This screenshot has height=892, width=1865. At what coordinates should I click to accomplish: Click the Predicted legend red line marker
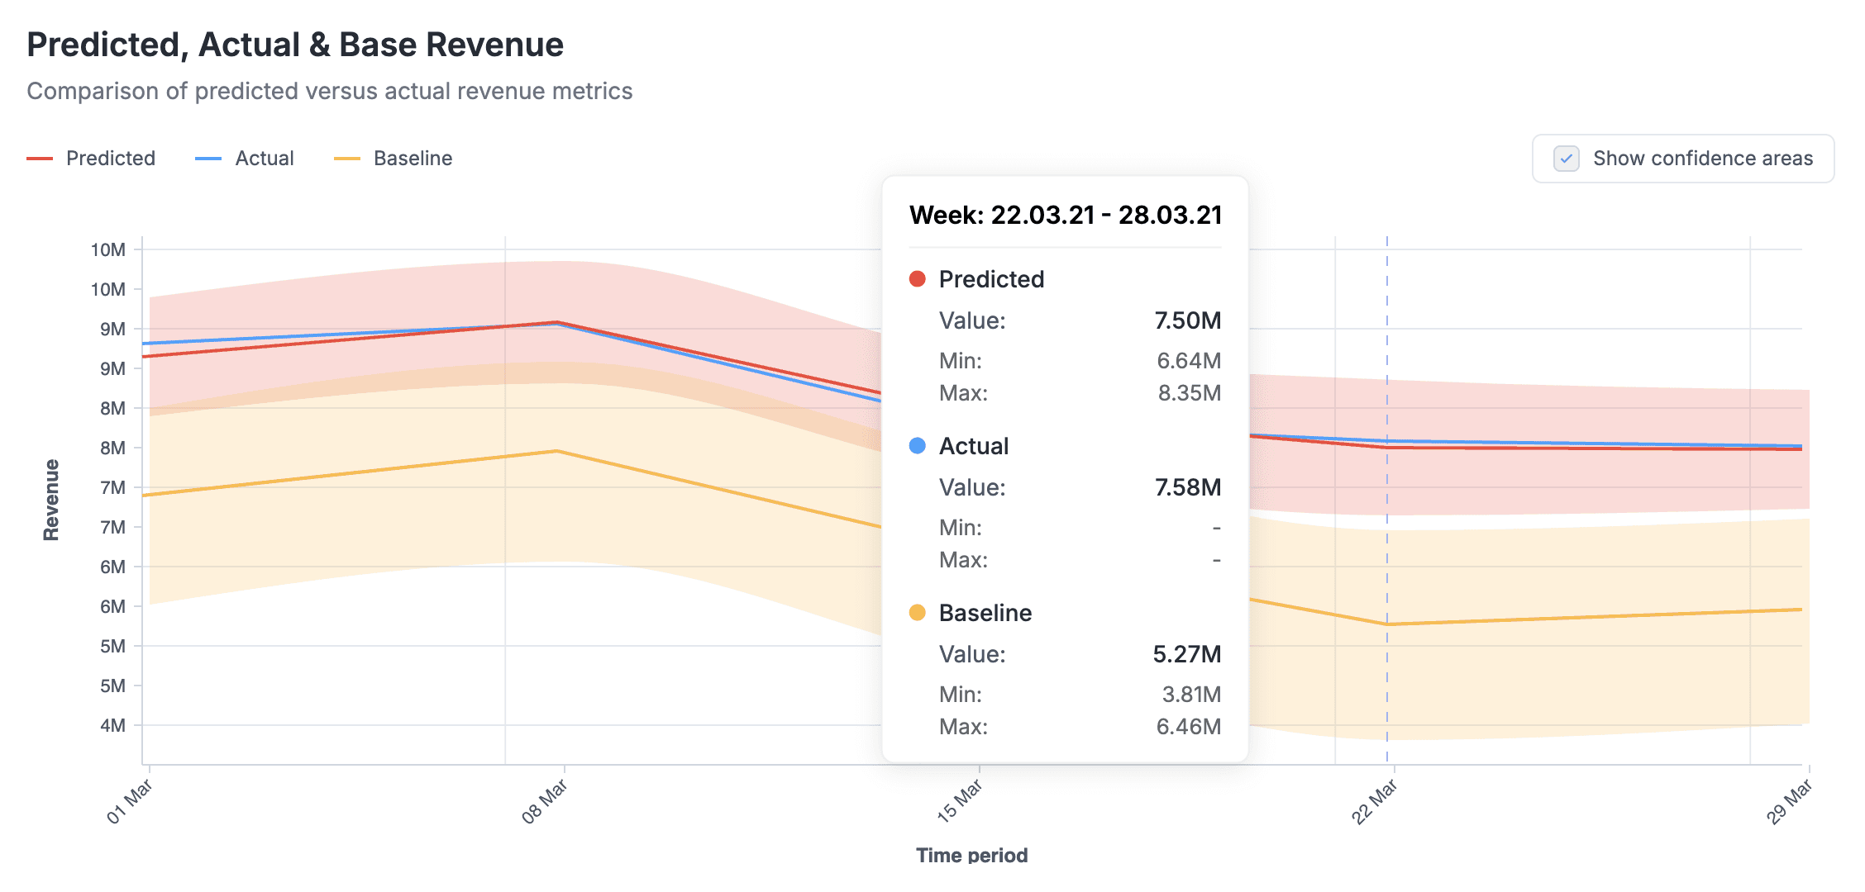pyautogui.click(x=40, y=159)
